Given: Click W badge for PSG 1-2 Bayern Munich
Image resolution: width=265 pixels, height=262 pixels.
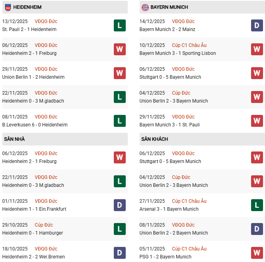Looking at the screenshot, I should click(x=257, y=253).
